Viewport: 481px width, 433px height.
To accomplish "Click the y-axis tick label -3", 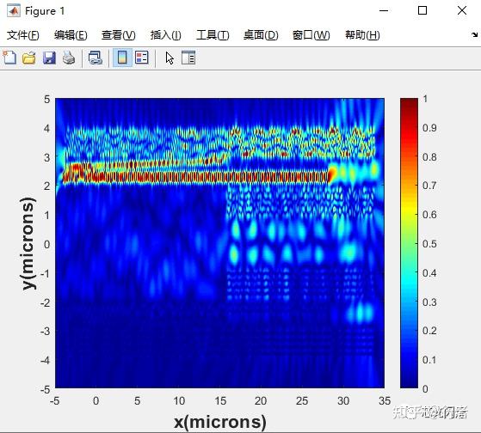I will [x=45, y=331].
